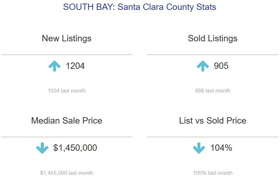Viewport: 280px width, 179px height.
Task: Click the List vs Sold Price heading
Action: 212,121
